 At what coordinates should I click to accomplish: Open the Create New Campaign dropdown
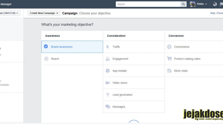44,13
